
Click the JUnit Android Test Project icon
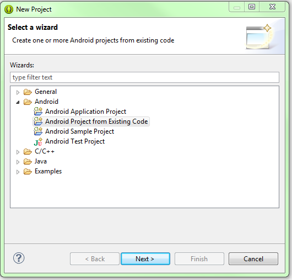38,142
